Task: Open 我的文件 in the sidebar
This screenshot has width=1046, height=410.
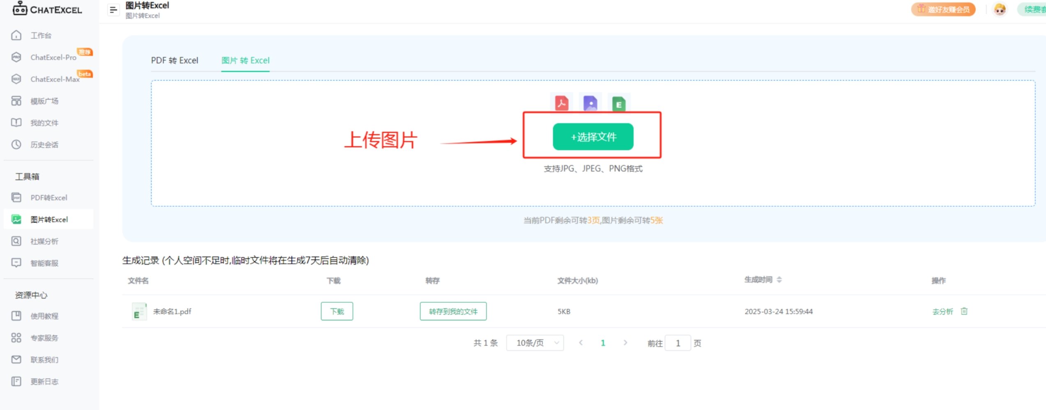Action: (x=44, y=122)
